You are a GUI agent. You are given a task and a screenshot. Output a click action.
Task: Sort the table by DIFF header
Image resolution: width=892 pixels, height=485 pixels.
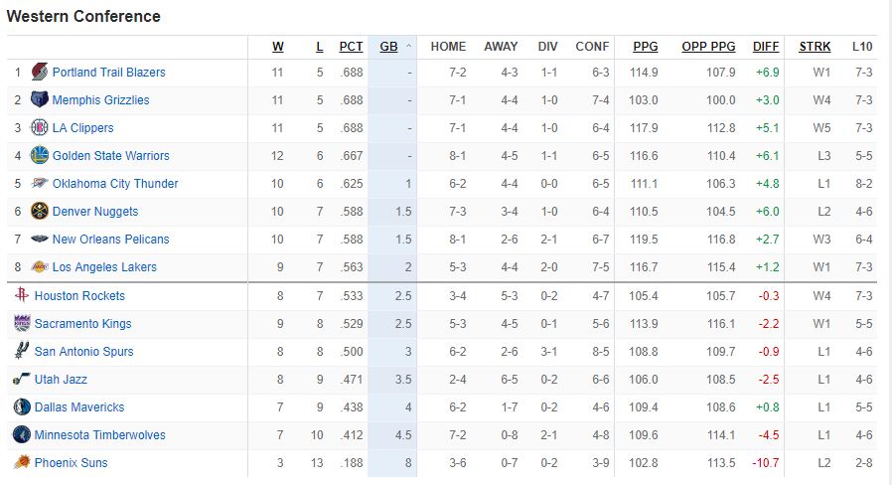point(766,47)
